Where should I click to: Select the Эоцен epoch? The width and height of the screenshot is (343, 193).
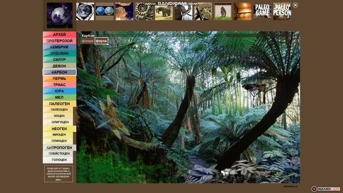pos(58,116)
